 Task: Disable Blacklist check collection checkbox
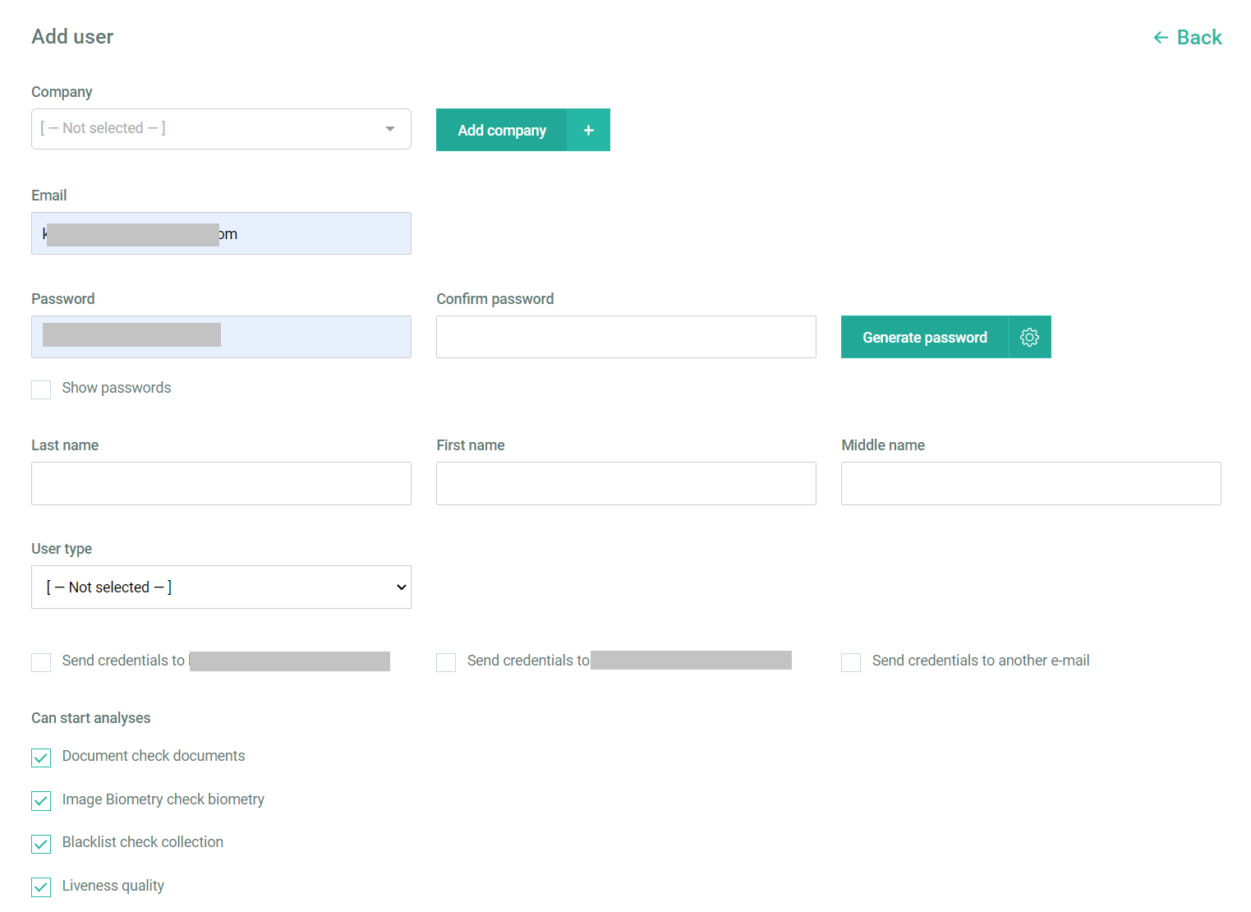[x=41, y=844]
